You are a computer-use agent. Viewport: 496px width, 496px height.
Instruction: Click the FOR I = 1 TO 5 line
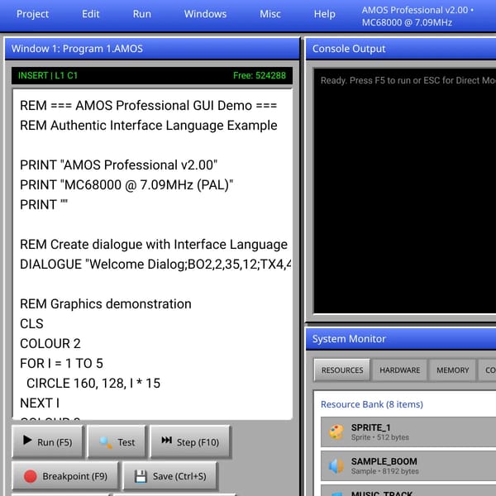pyautogui.click(x=61, y=364)
